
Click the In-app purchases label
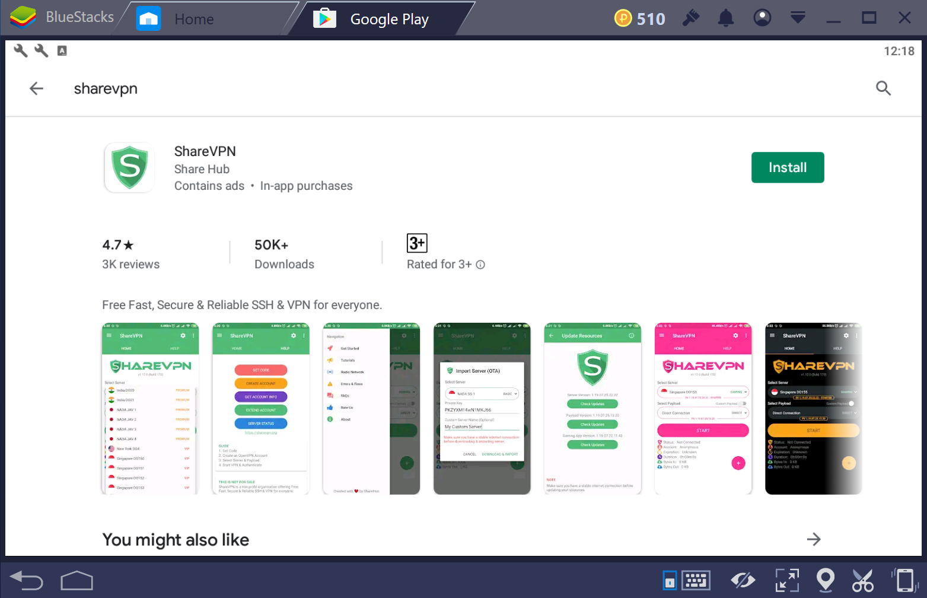click(x=306, y=186)
